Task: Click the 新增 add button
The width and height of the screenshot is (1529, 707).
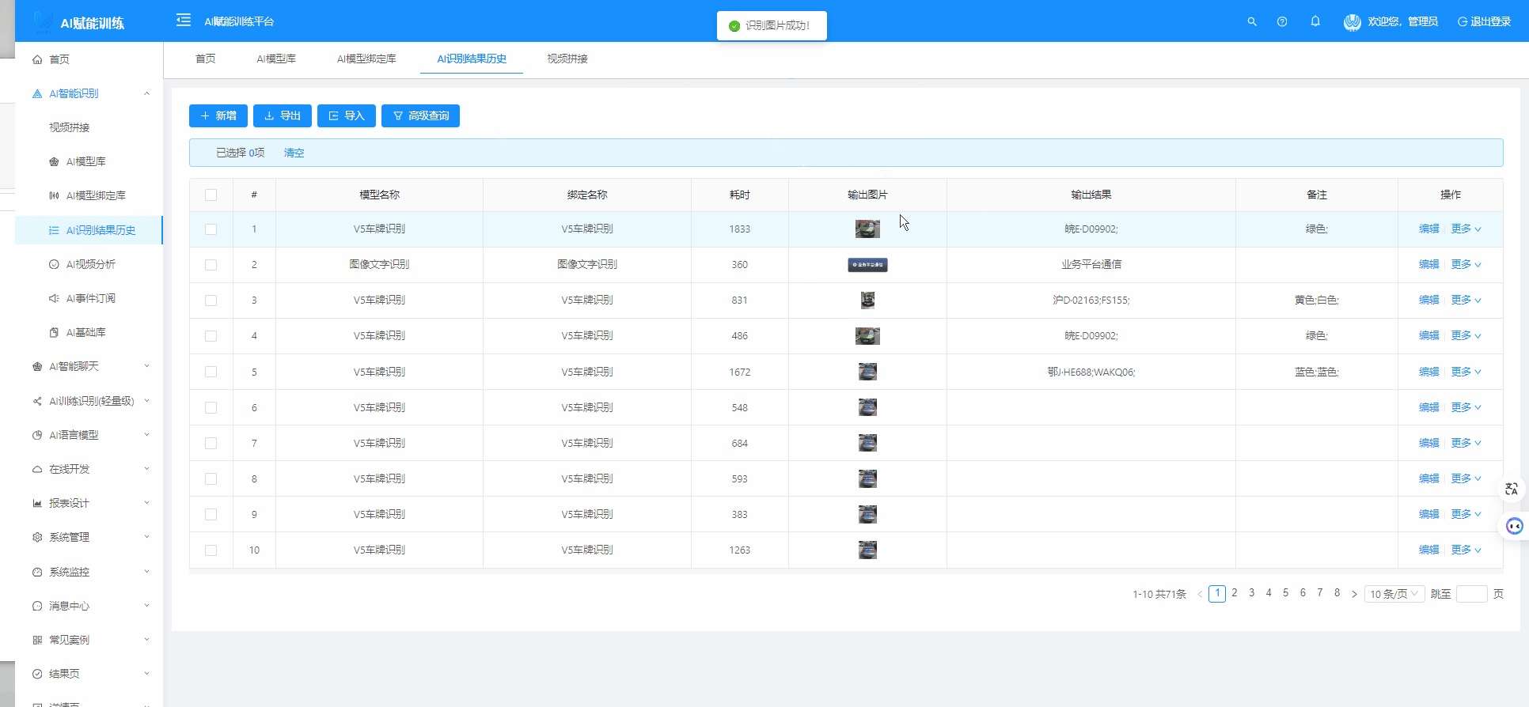Action: pyautogui.click(x=218, y=115)
